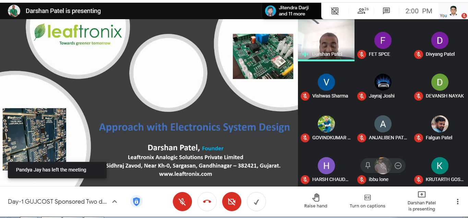The height and width of the screenshot is (218, 468).
Task: Turn on captions
Action: click(368, 201)
